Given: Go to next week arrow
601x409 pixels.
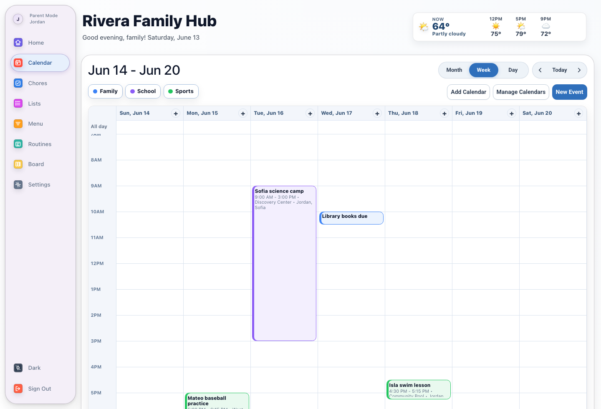Looking at the screenshot, I should (579, 70).
